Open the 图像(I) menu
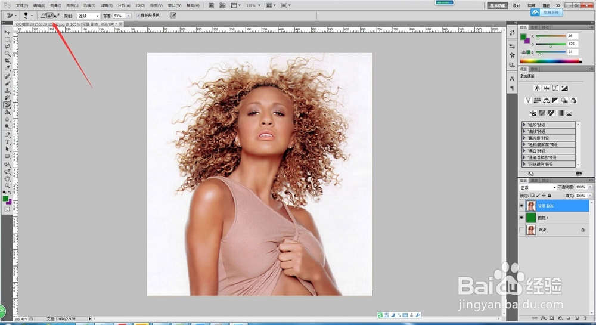 [x=55, y=5]
